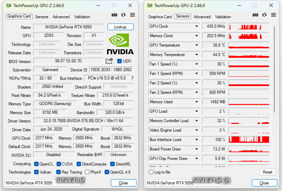
Task: Open the Fan 2 Speed (%) dropdown
Action: pos(196,83)
